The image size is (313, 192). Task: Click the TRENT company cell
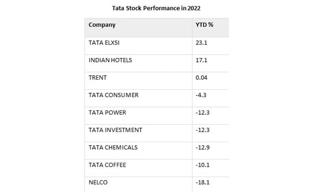click(98, 77)
